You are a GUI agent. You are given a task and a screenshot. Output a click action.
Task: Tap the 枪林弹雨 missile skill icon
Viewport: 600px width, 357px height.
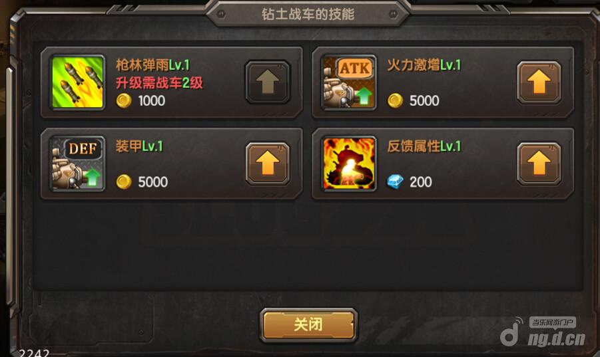pyautogui.click(x=78, y=82)
